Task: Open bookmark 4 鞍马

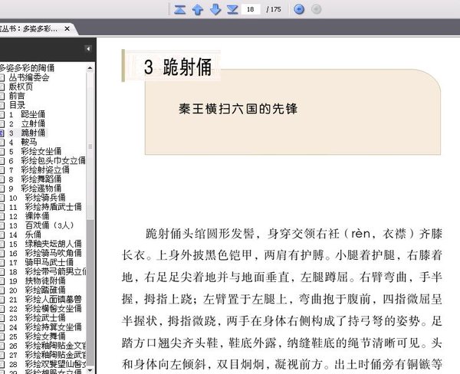Action: [x=23, y=142]
